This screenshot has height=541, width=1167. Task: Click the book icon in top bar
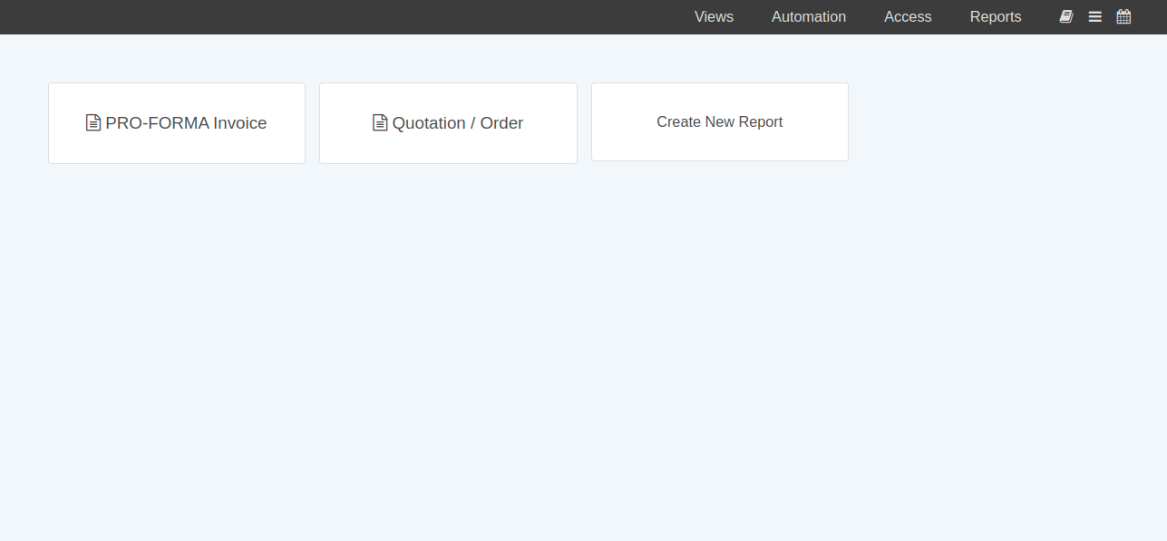[1066, 16]
